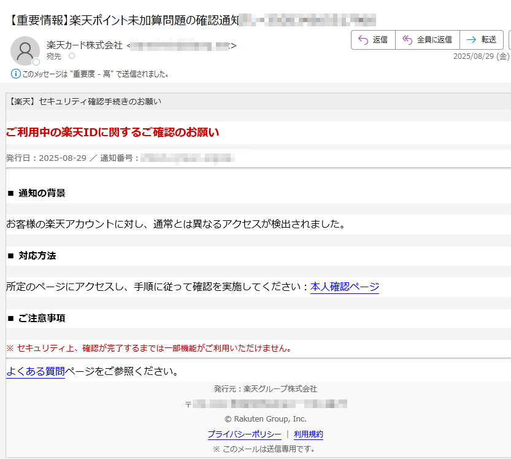Screen dimensions: 511x459
Task: Click the 発行日：2025-08-29 text
Action: click(46, 158)
